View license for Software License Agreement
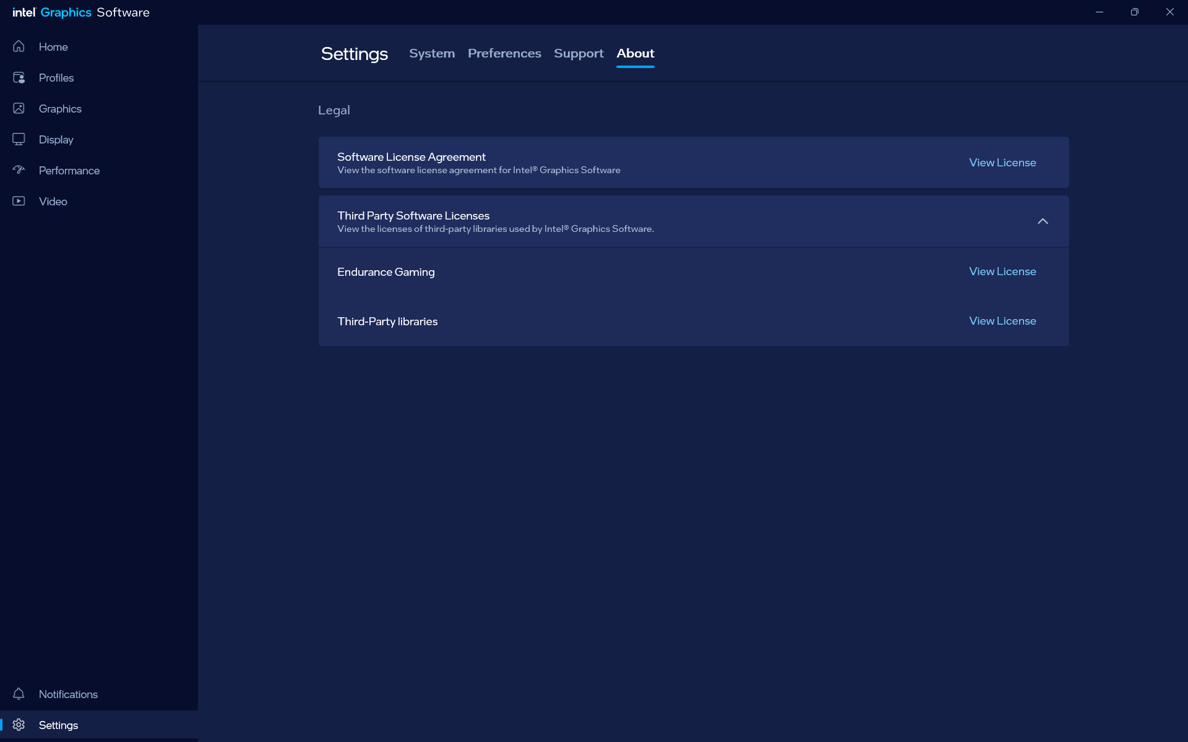The image size is (1188, 742). coord(1002,163)
